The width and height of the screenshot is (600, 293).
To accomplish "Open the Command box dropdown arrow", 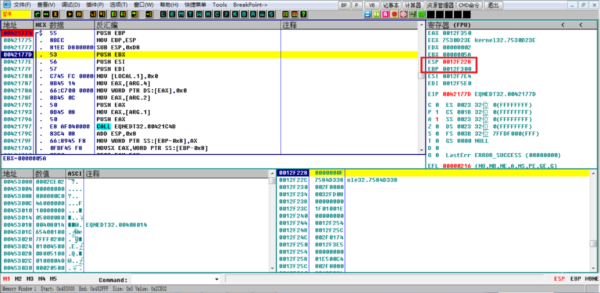I will (216, 279).
